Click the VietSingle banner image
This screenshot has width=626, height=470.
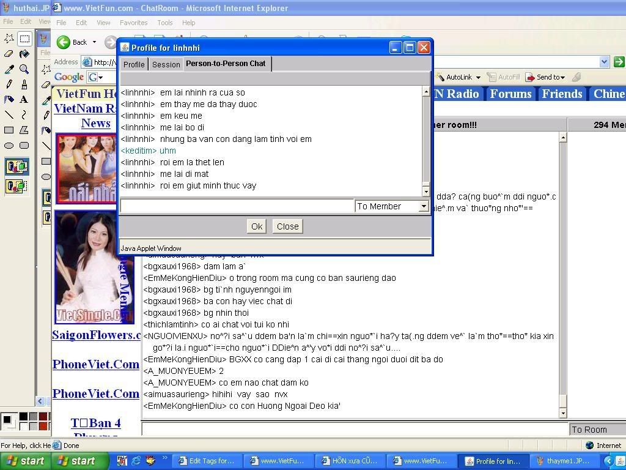95,267
